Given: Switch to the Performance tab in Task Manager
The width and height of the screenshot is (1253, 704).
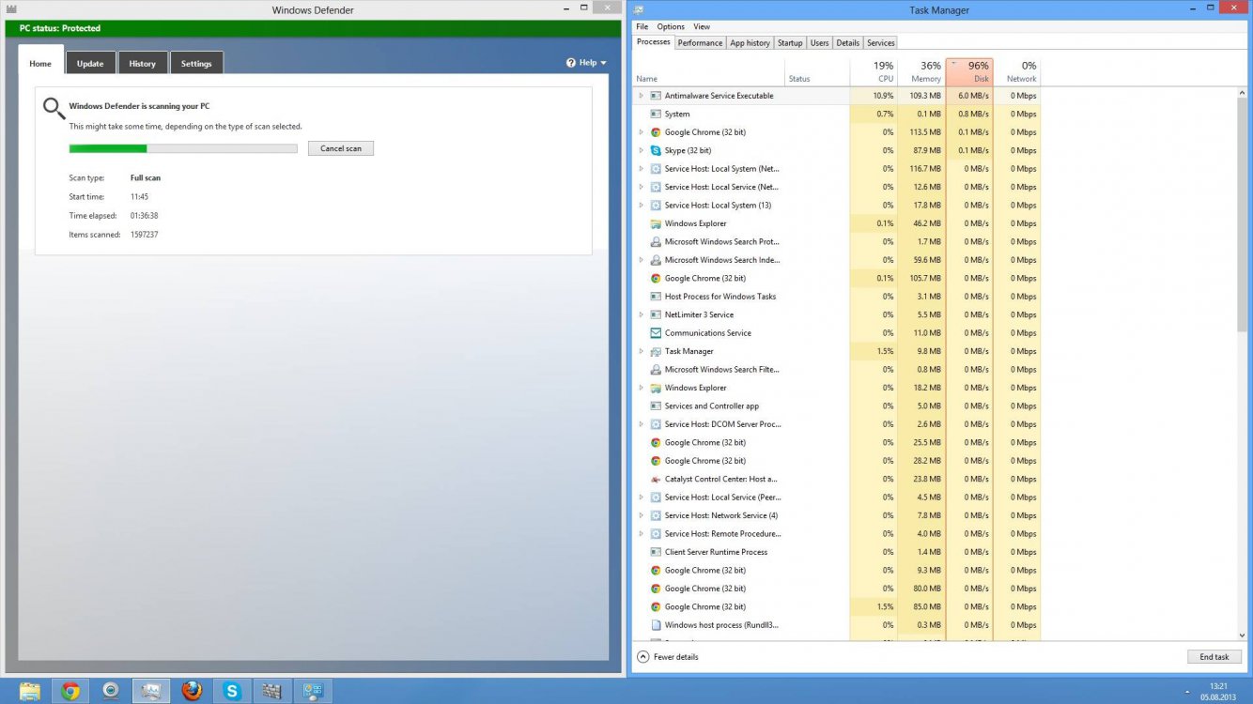Looking at the screenshot, I should [x=701, y=42].
